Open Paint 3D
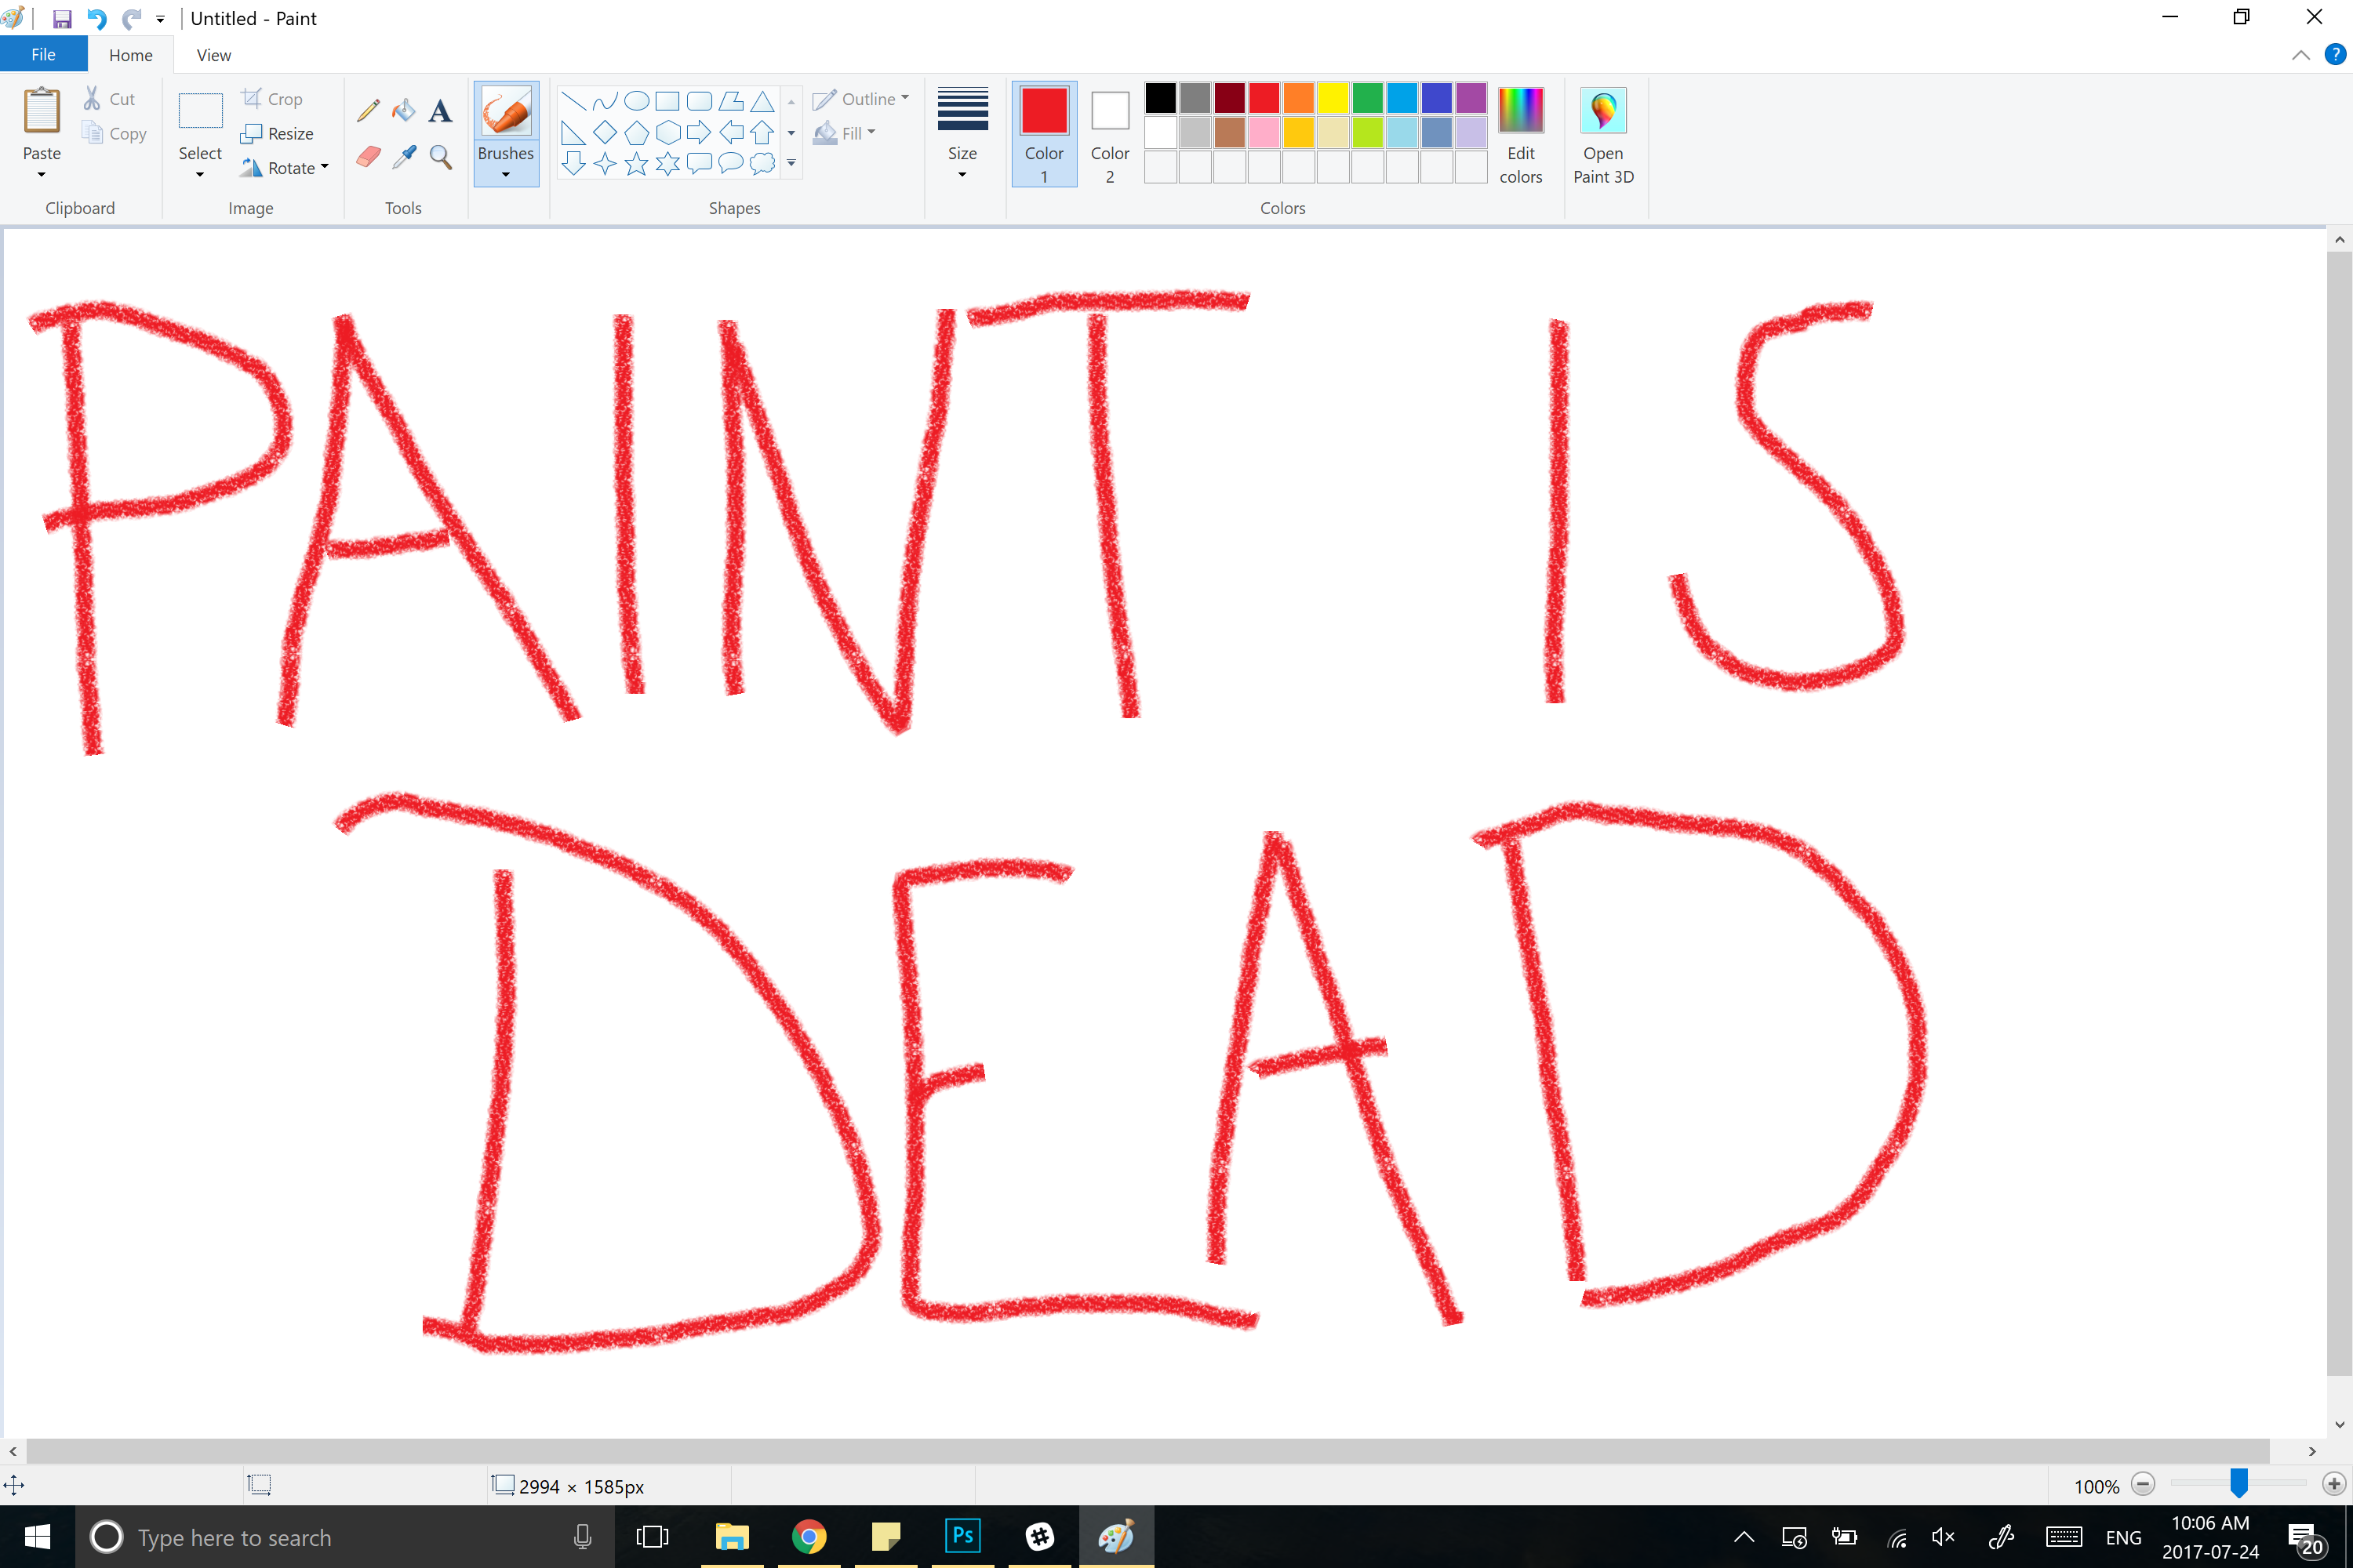 point(1604,135)
